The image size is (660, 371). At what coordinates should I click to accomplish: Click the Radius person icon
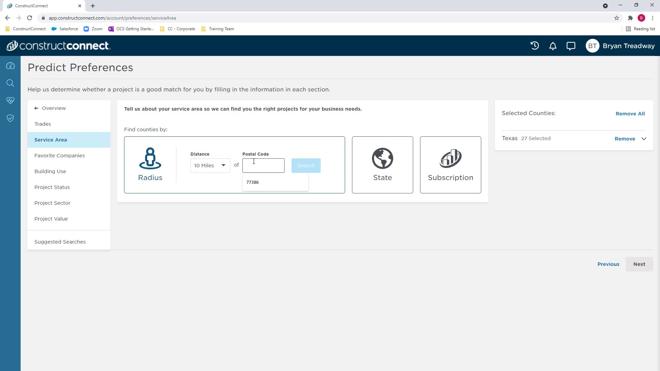pos(150,159)
